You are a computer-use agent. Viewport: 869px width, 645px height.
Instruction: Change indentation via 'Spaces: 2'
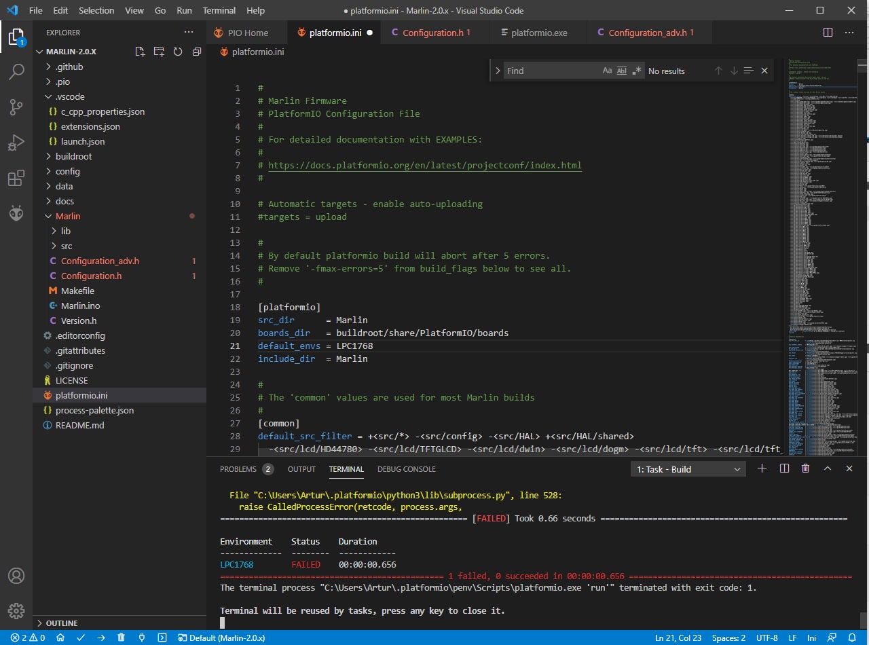point(728,638)
